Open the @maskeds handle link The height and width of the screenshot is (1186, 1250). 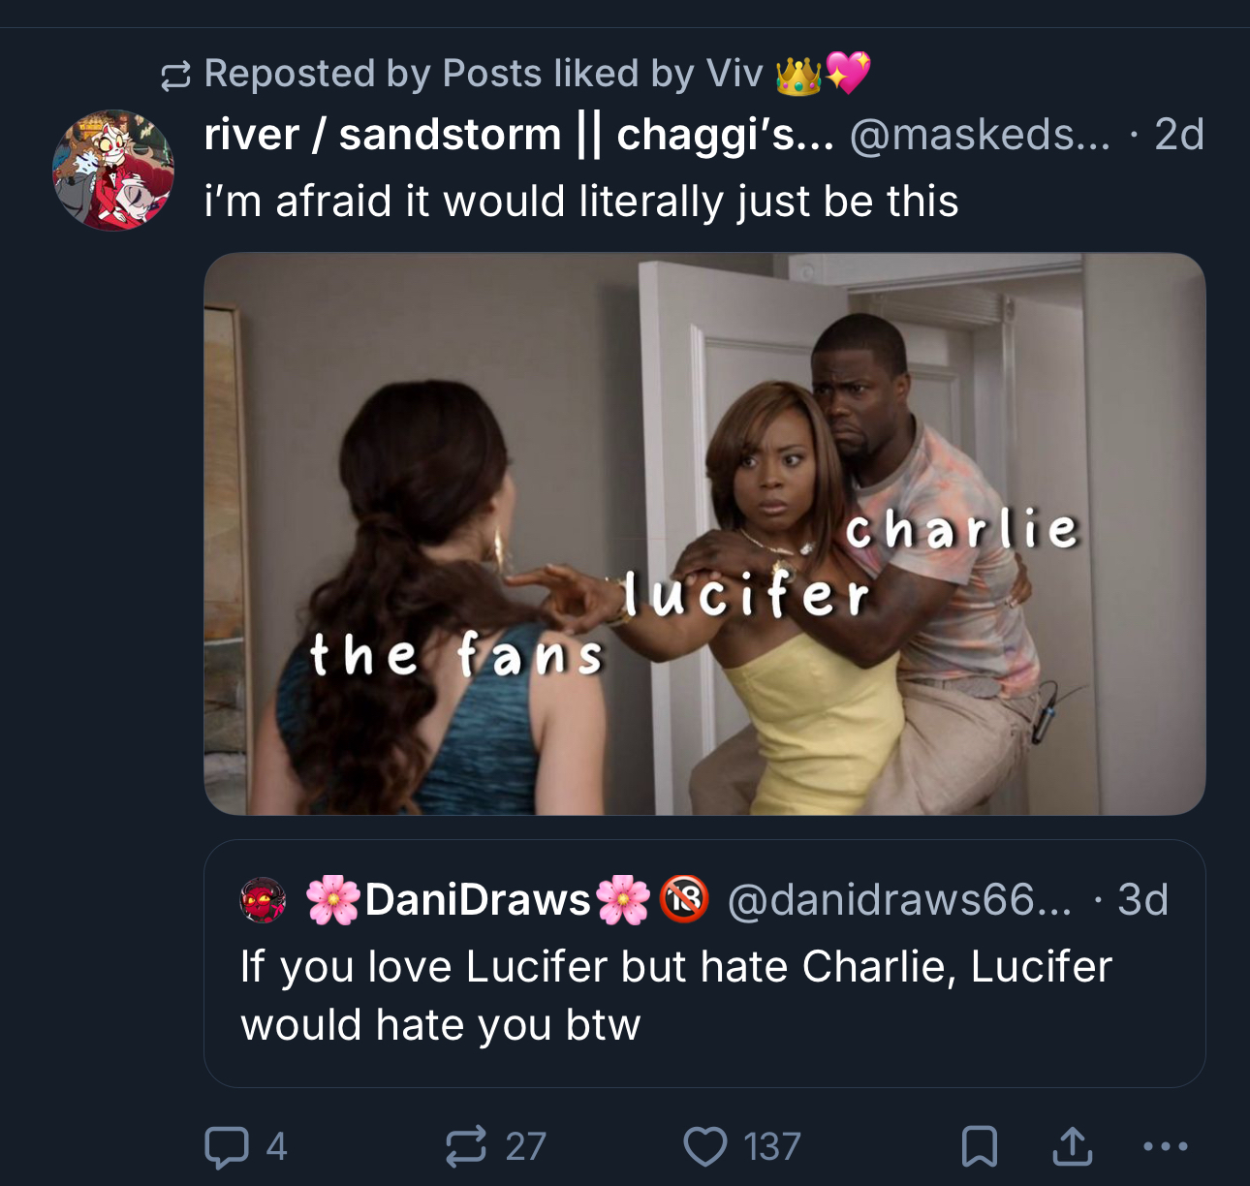coord(980,135)
